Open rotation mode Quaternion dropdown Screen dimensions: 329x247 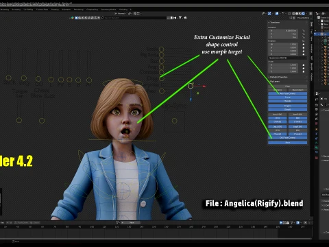pos(288,58)
